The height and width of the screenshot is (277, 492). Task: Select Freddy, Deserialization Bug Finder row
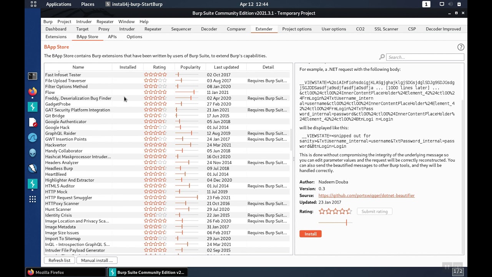coord(167,98)
